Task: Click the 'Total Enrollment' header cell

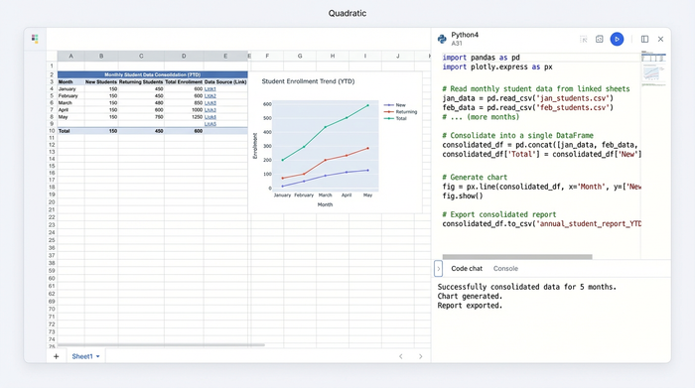Action: coord(184,82)
